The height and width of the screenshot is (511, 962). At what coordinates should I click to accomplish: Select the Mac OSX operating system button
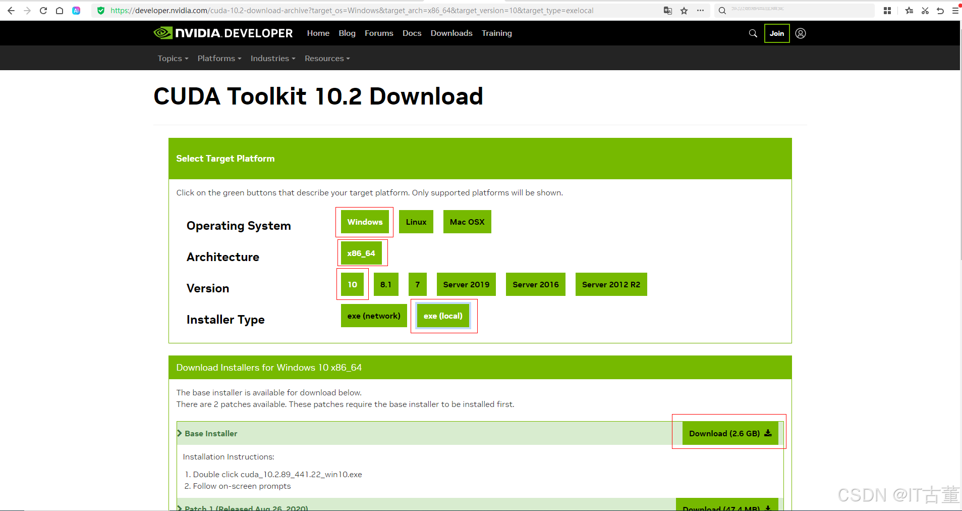coord(467,222)
